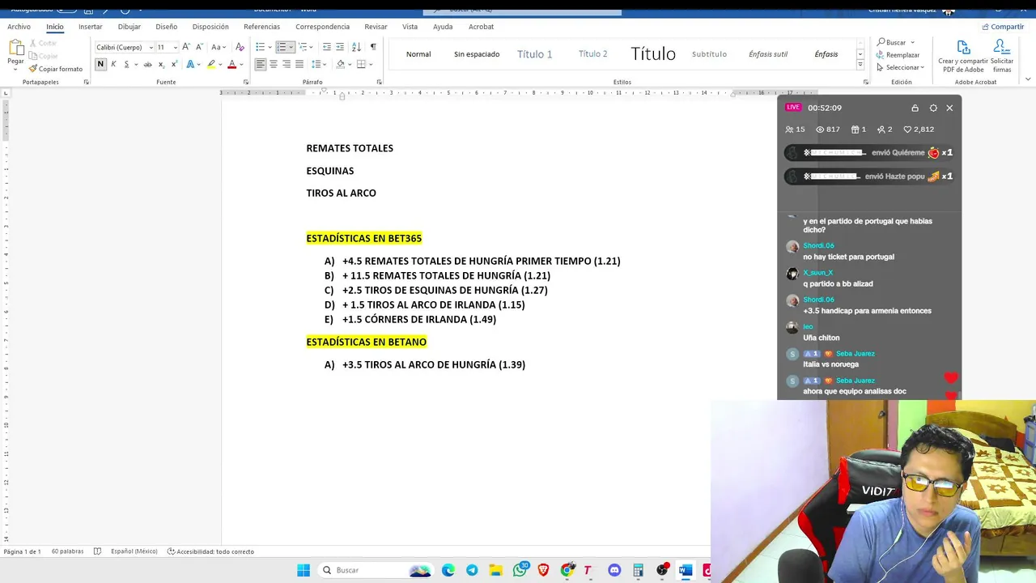Open Telegram from the taskbar

(472, 570)
